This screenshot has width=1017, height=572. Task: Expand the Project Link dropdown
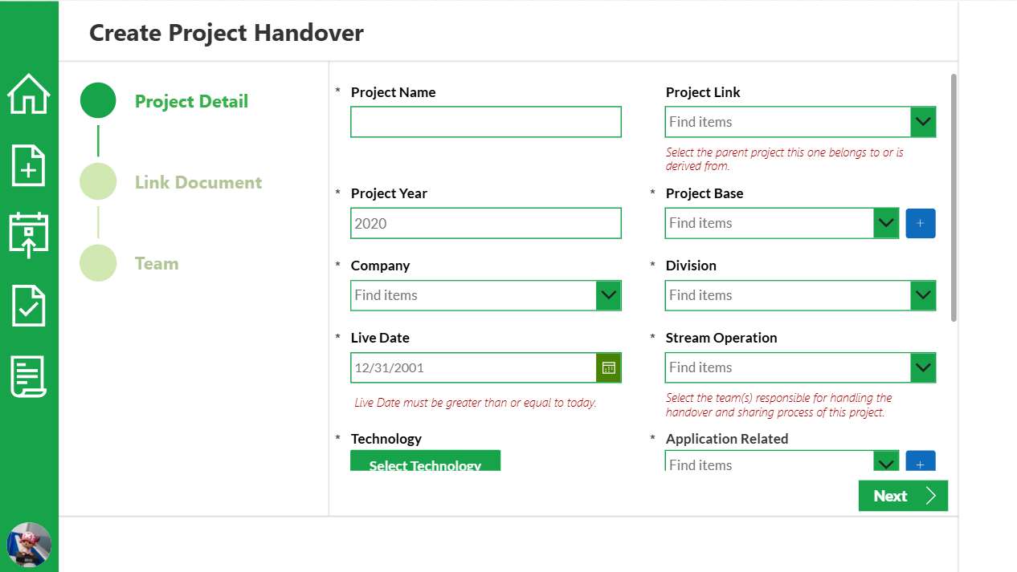pyautogui.click(x=923, y=122)
